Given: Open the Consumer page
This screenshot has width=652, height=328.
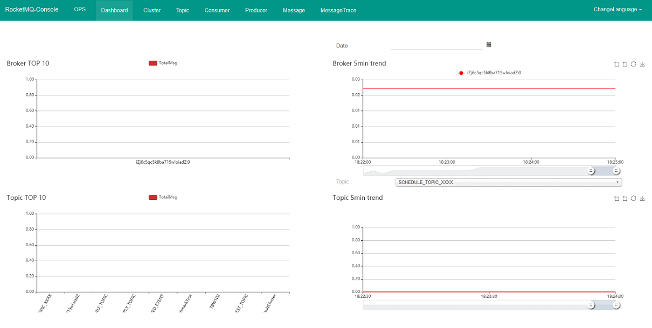Looking at the screenshot, I should tap(217, 10).
